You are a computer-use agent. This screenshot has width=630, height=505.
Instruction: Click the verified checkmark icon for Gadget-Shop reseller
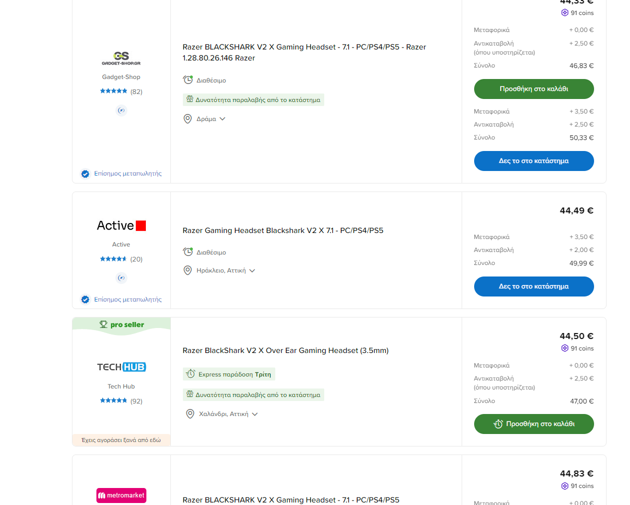click(85, 174)
